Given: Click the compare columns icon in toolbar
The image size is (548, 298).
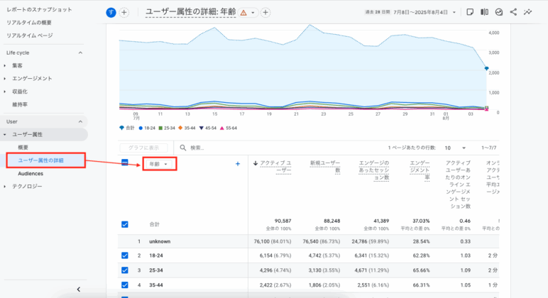Looking at the screenshot, I should (484, 12).
